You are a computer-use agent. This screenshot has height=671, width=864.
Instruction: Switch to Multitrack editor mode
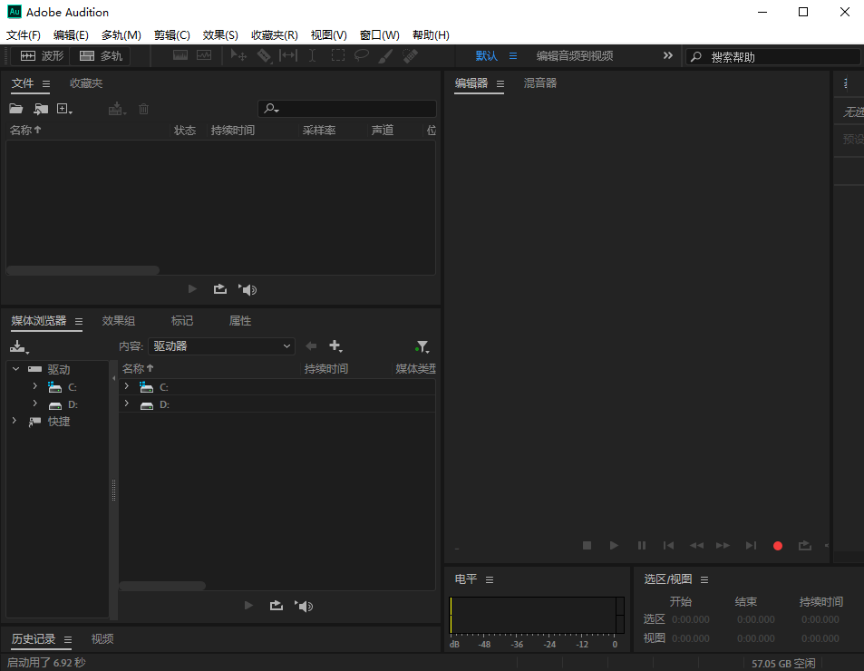click(99, 55)
